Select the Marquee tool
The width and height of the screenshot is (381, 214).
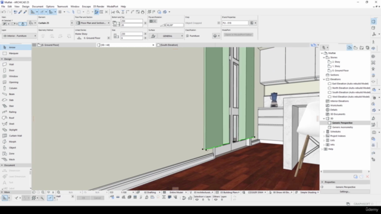[15, 53]
